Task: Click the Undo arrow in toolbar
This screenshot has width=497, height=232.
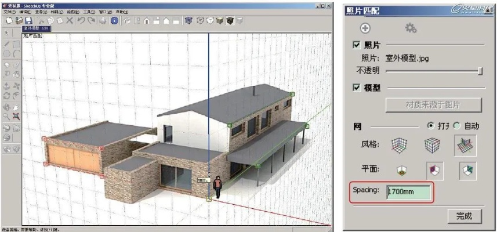Action: click(81, 20)
